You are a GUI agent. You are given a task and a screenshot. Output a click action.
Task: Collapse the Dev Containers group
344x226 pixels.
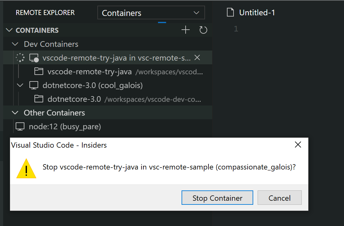pyautogui.click(x=15, y=44)
